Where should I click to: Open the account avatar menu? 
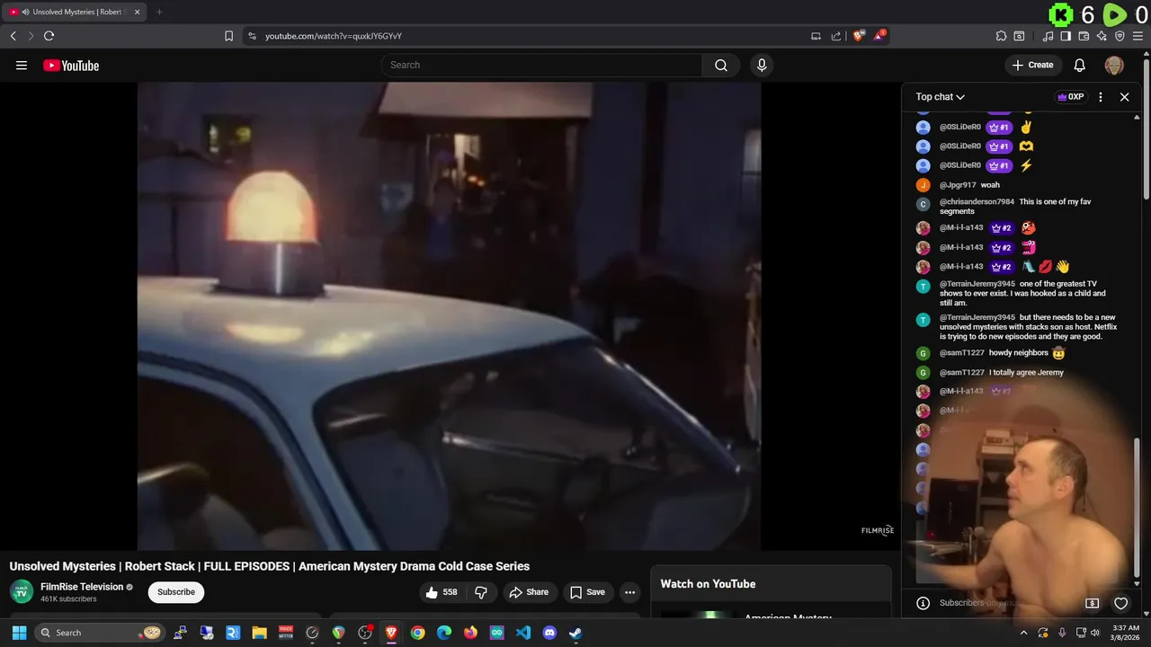[x=1114, y=65]
